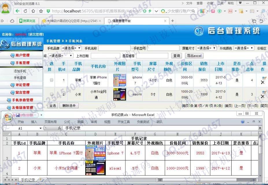The height and width of the screenshot is (185, 268).
Task: Click the Excel insert worksheet tab icon
Action: click(x=41, y=180)
